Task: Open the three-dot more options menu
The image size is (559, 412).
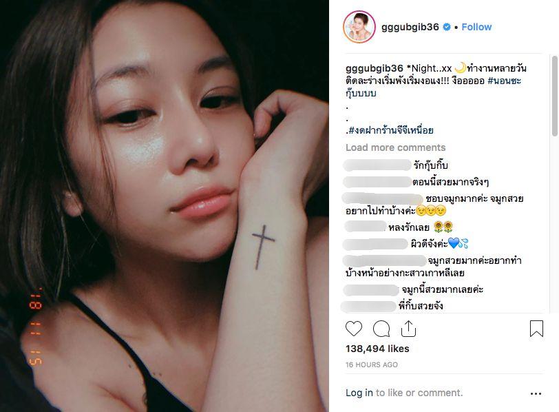Action: click(x=536, y=393)
